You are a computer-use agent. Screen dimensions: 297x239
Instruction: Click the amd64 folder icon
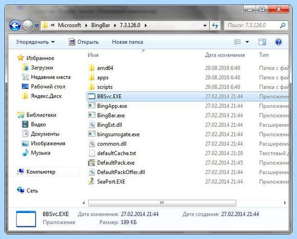(92, 68)
